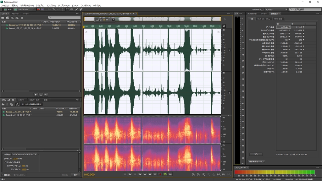Click the volume knob on the HUD
Screen dimensions: 322x181
tap(101, 20)
